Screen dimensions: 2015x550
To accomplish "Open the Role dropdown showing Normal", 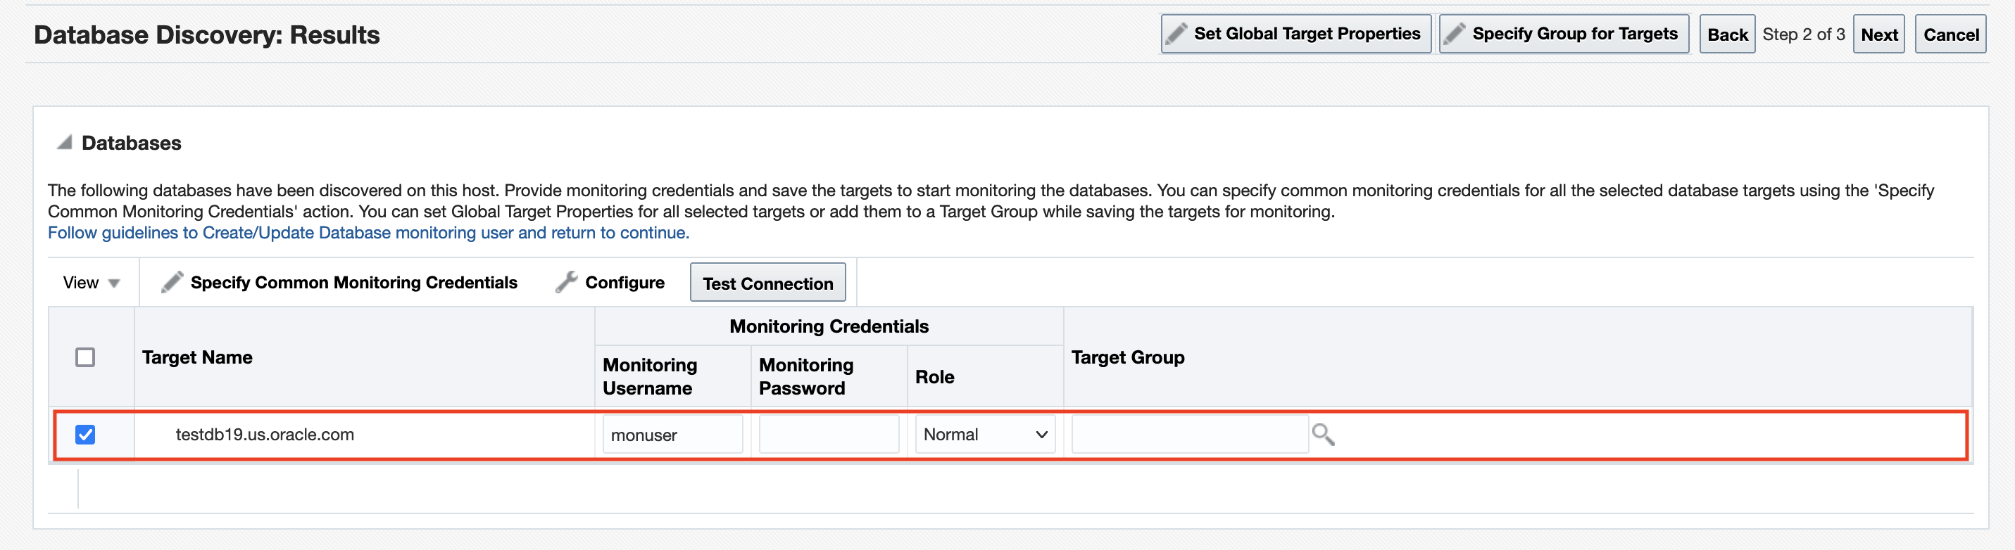I will (984, 435).
